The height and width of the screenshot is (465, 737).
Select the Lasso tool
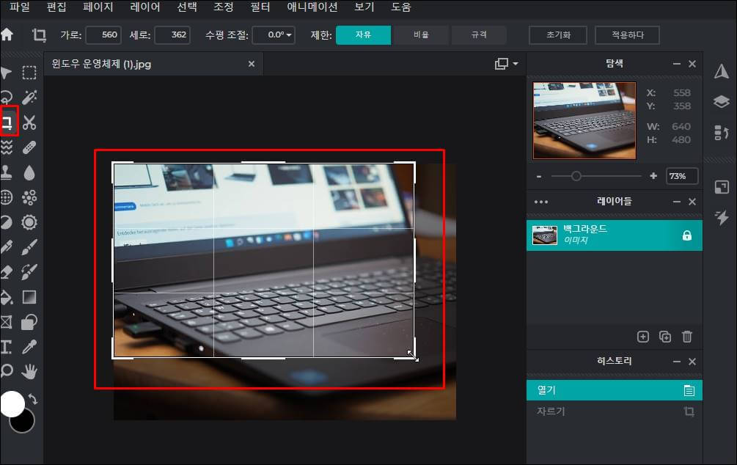click(x=8, y=98)
